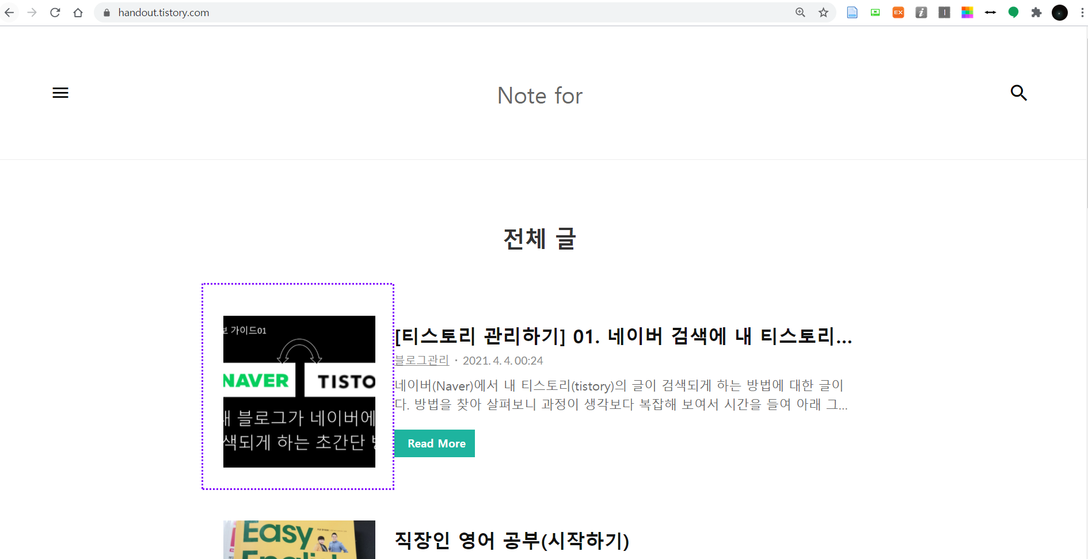Open the page zoom magnifier in address bar

800,13
